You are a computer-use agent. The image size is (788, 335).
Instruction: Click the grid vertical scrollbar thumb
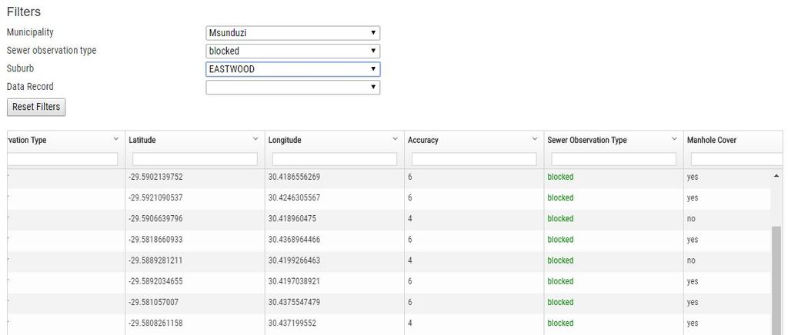[x=776, y=277]
